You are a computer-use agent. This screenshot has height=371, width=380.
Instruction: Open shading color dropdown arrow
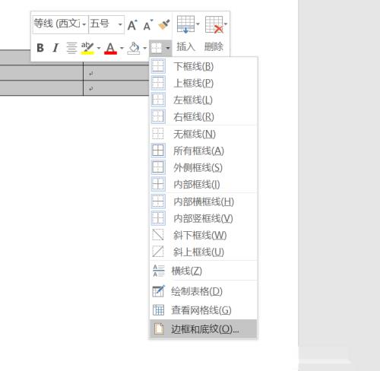(x=144, y=48)
